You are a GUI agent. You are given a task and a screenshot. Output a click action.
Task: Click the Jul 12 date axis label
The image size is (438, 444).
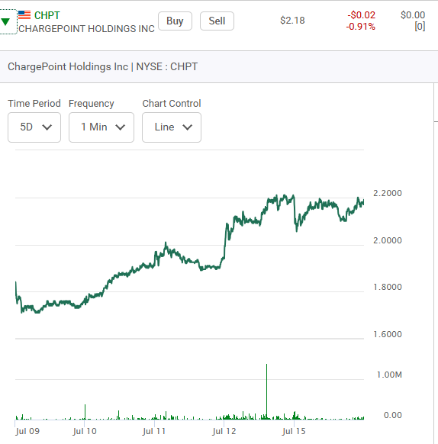[224, 431]
